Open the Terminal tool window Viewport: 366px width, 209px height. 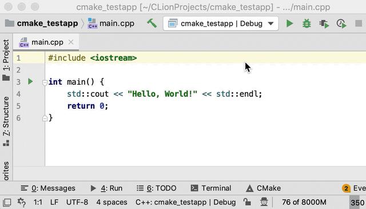click(211, 188)
